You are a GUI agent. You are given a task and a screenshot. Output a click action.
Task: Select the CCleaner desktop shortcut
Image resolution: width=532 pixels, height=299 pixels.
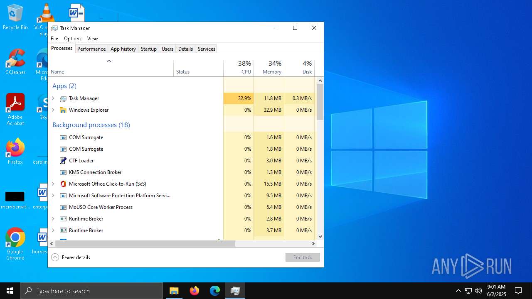[x=15, y=62]
